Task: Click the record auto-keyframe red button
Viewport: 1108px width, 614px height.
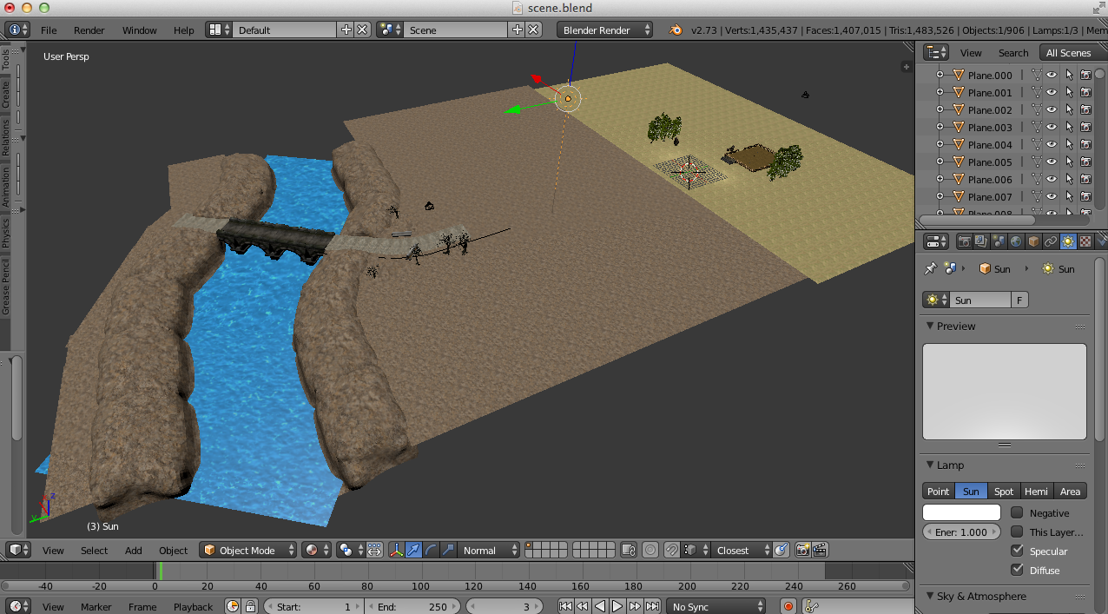Action: [788, 606]
